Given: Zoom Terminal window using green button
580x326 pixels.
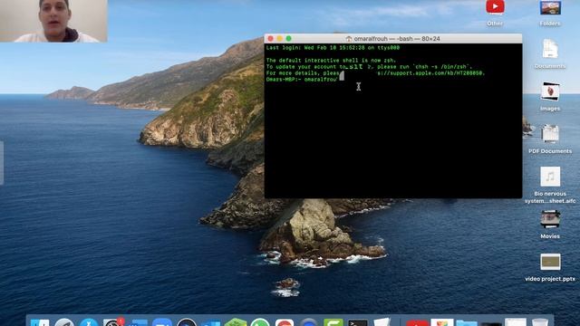Looking at the screenshot, I should [x=288, y=38].
